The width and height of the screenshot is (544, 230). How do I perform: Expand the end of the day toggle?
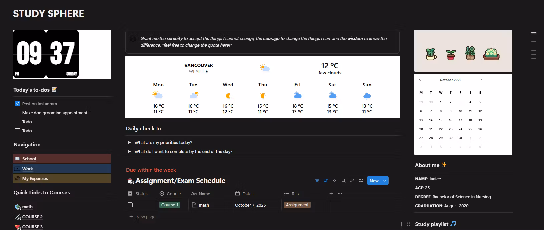coord(130,151)
